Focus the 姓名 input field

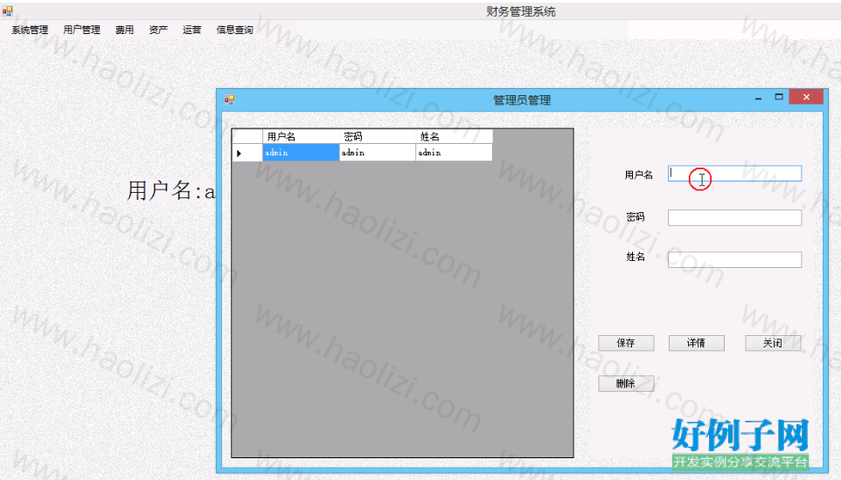click(735, 260)
